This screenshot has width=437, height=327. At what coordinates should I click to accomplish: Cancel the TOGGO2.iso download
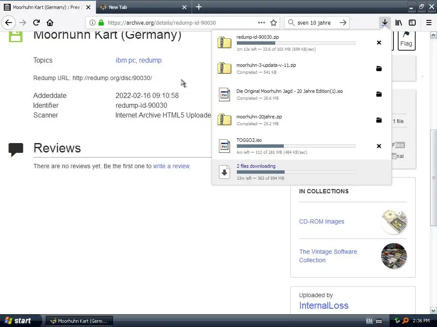[x=379, y=146]
